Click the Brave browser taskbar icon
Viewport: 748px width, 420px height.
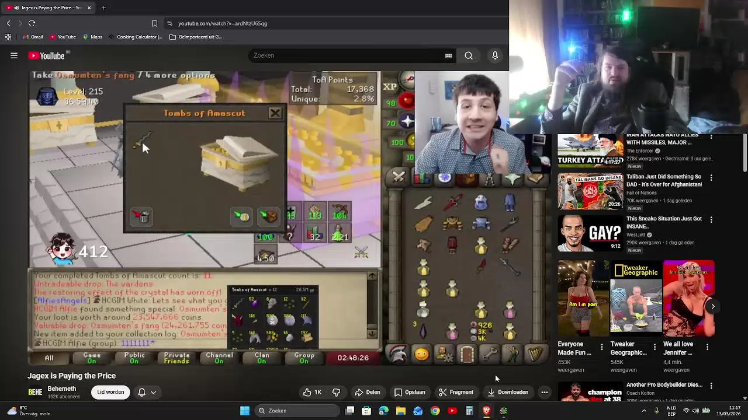pyautogui.click(x=486, y=411)
